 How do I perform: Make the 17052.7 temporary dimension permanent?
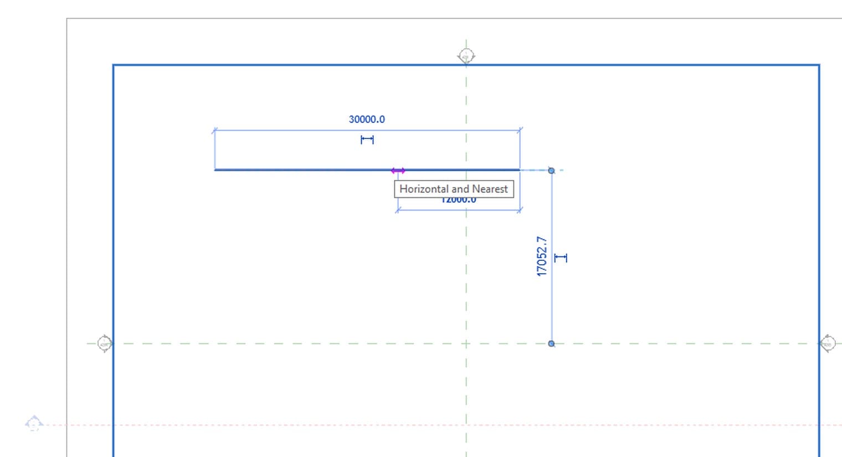[561, 258]
